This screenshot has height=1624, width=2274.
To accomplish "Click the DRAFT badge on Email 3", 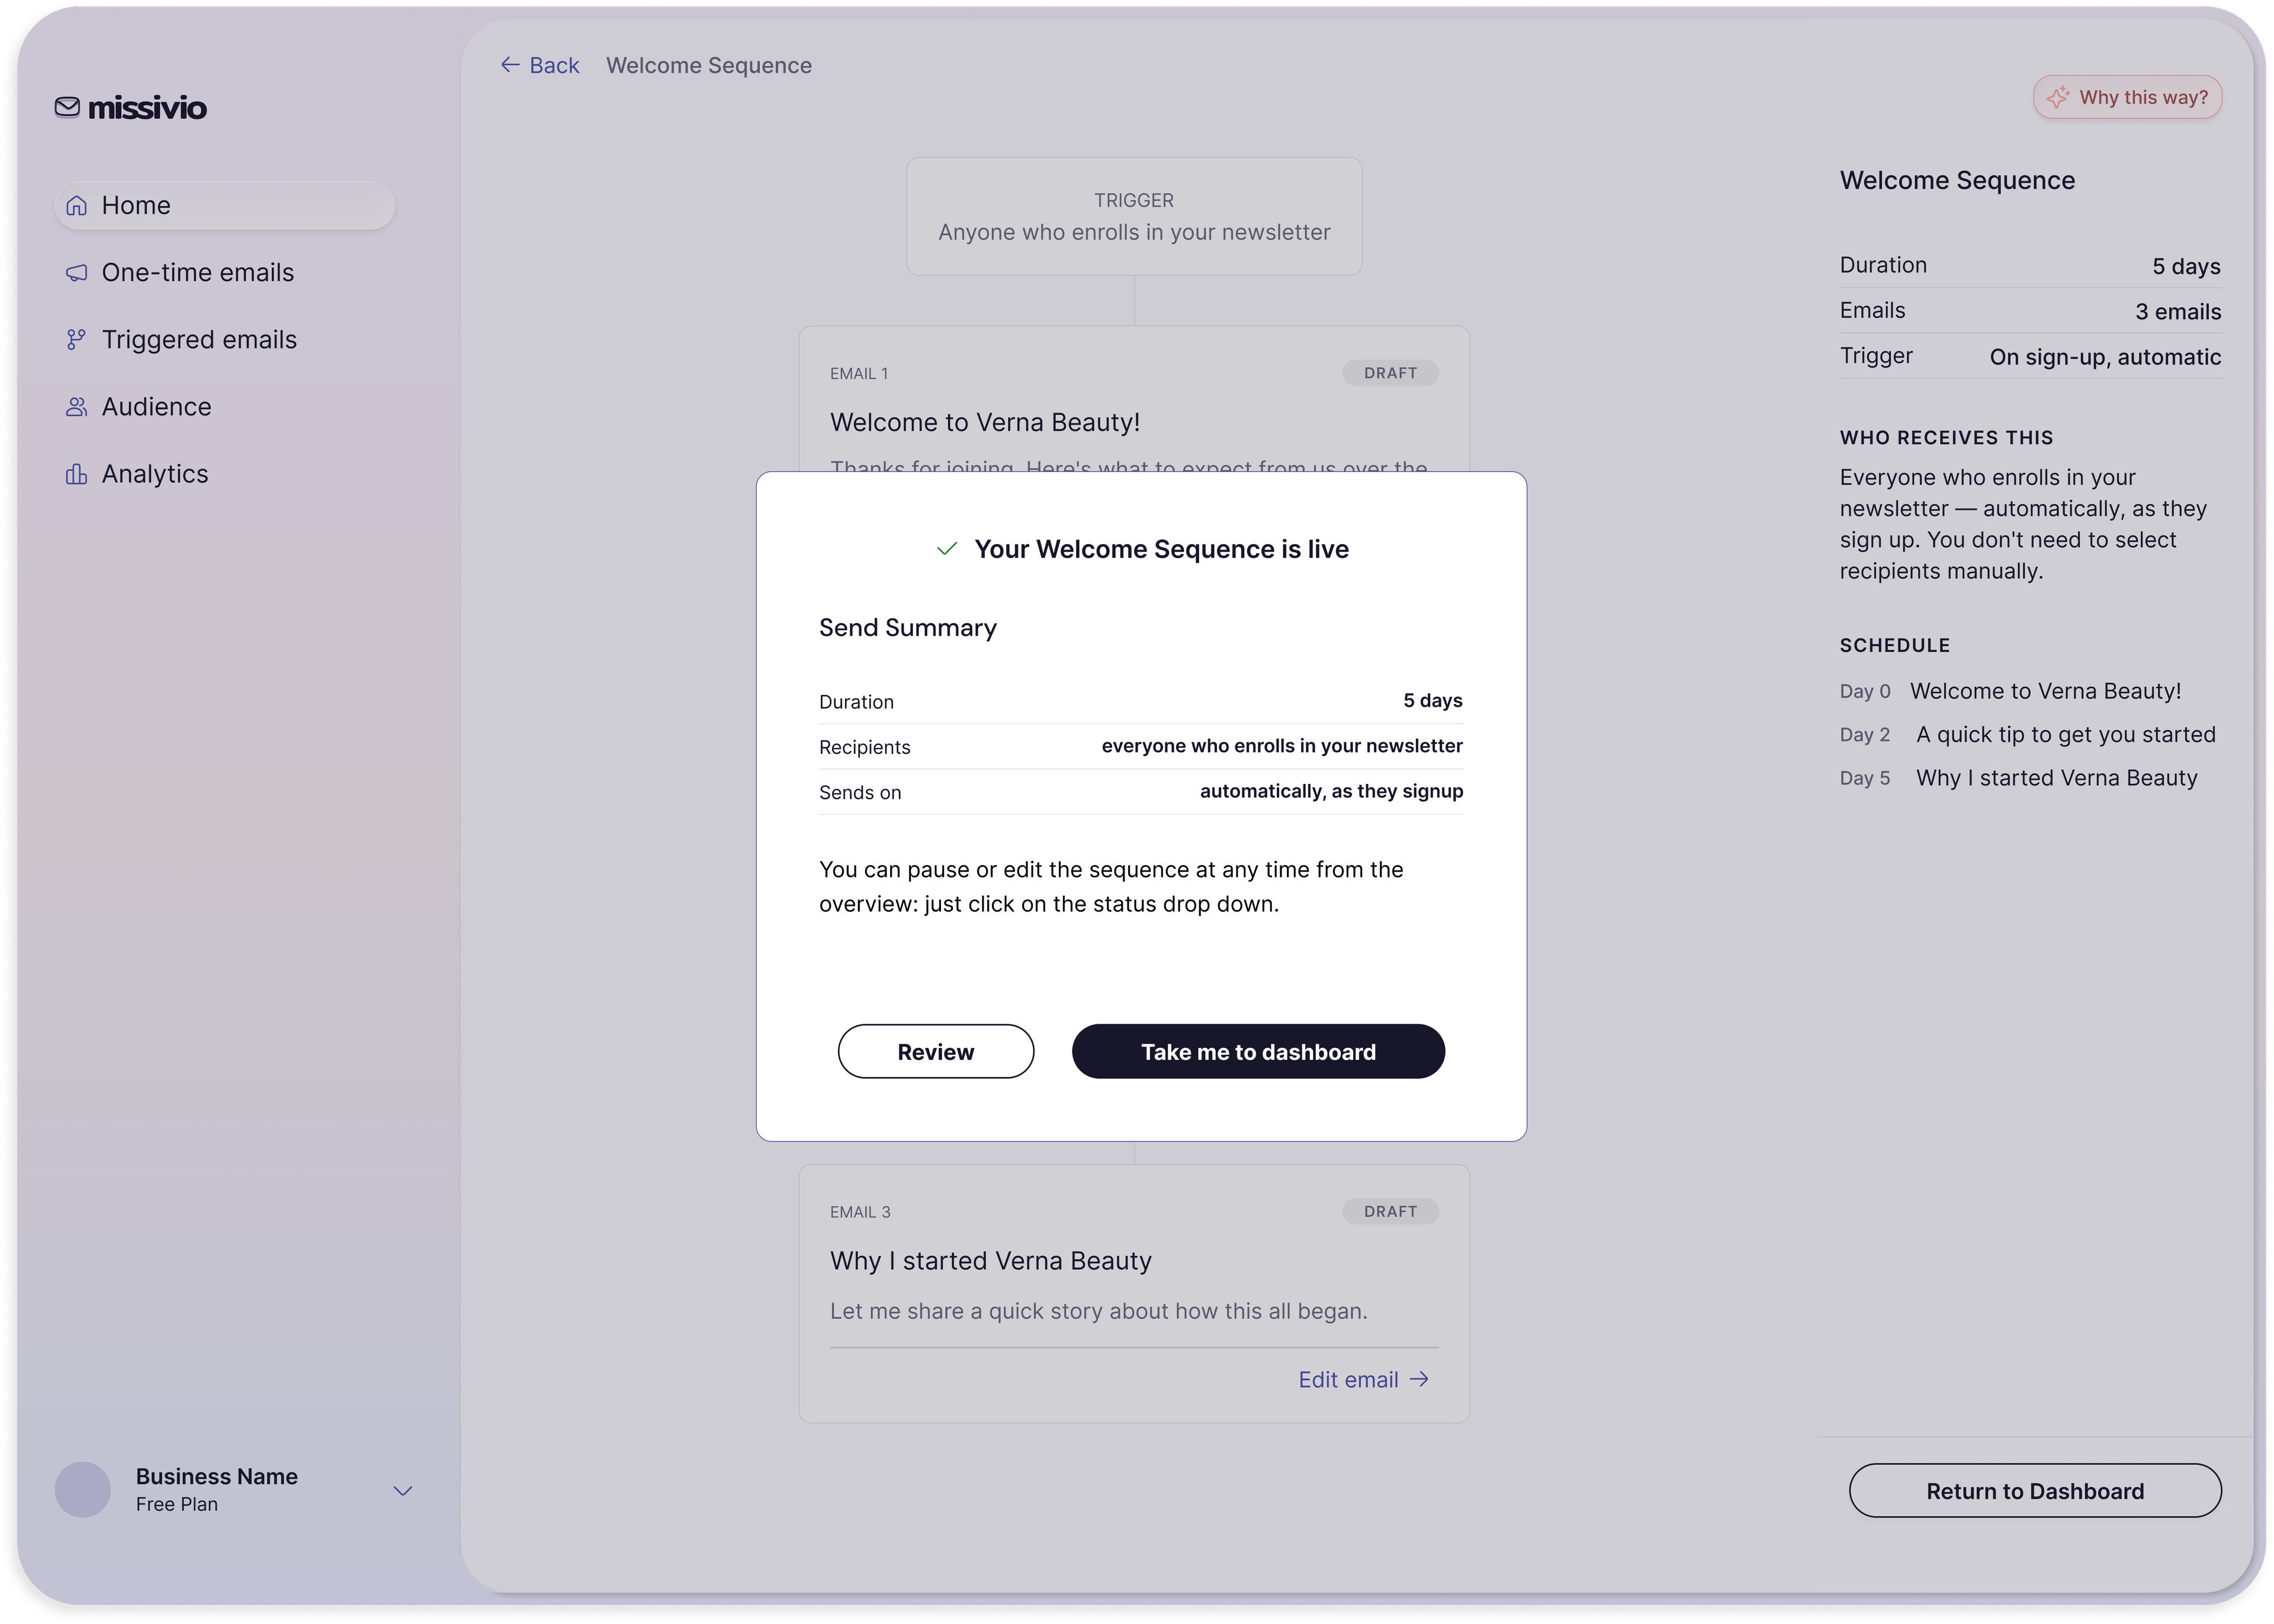I will click(1390, 1211).
